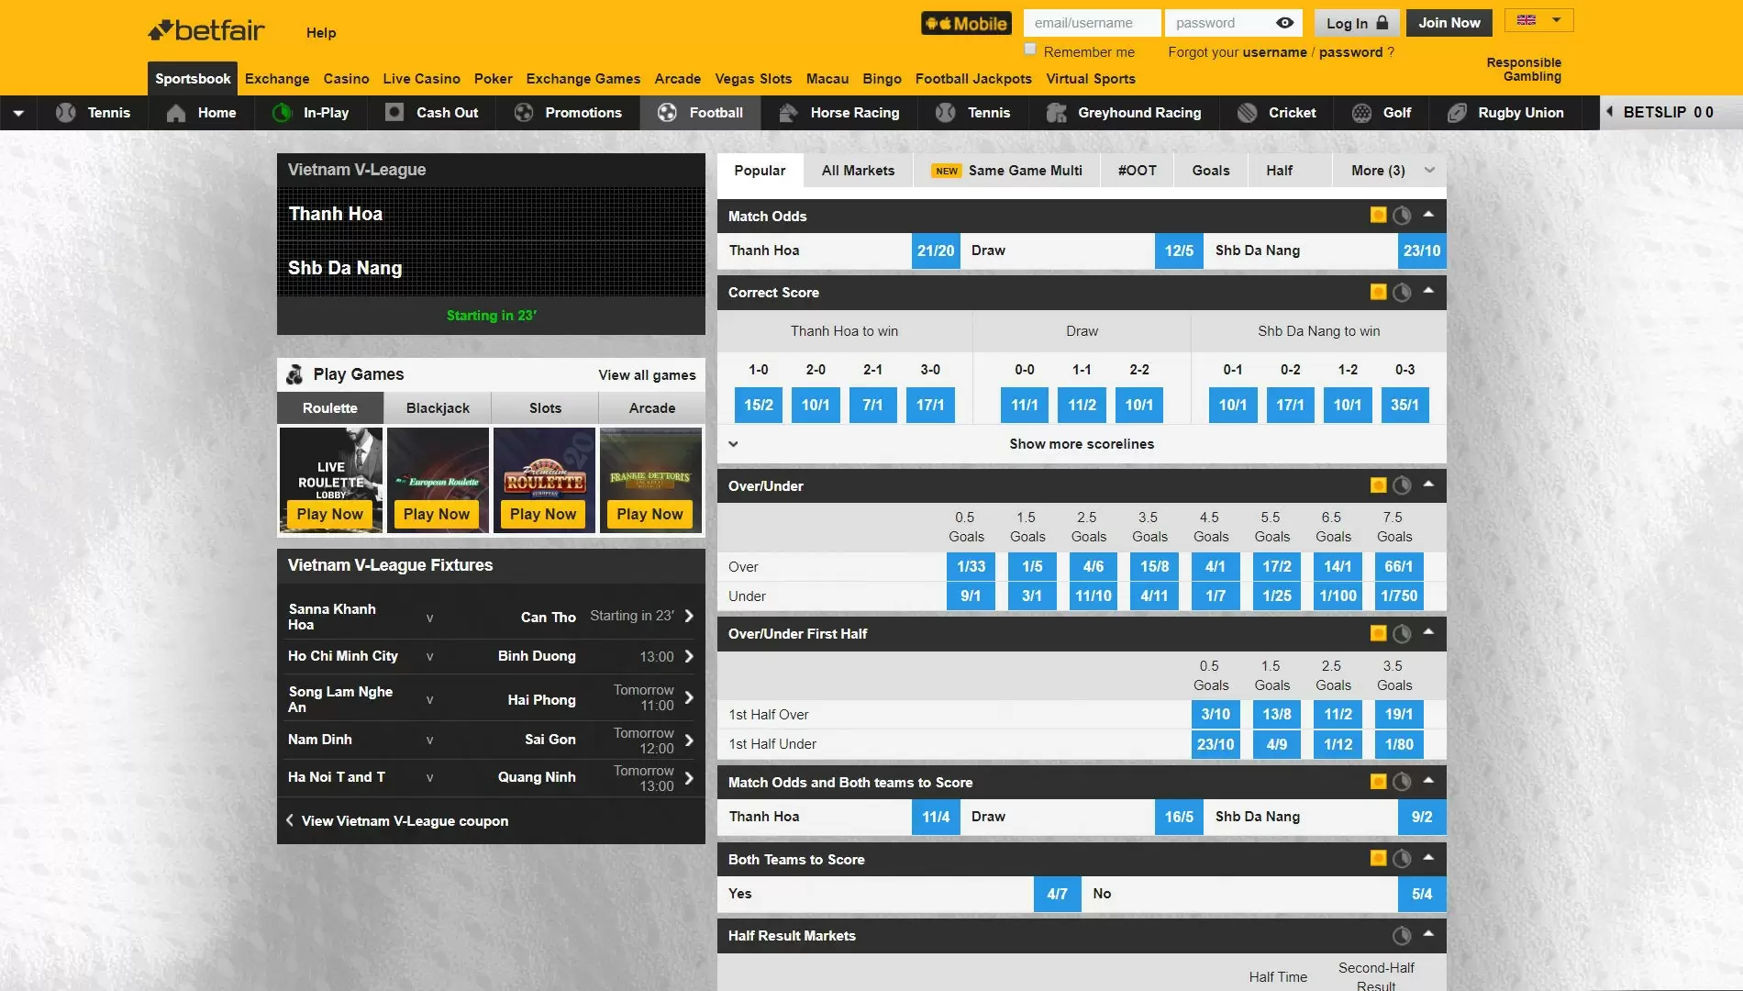Click yellow icon on Match Odds and Both teams header
The width and height of the screenshot is (1743, 991).
tap(1378, 782)
